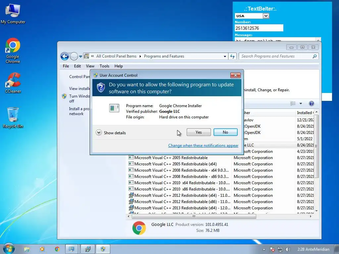Screen dimensions: 339x254
Task: Open Google Chrome desktop shortcut
Action: tap(13, 51)
